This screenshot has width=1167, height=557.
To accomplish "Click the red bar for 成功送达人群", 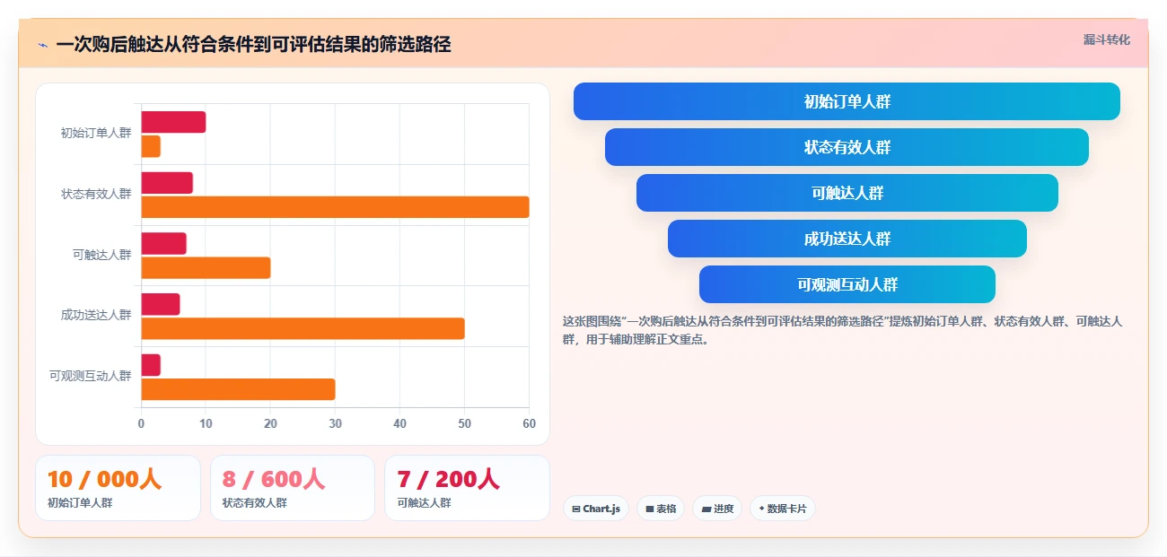I will (x=161, y=304).
